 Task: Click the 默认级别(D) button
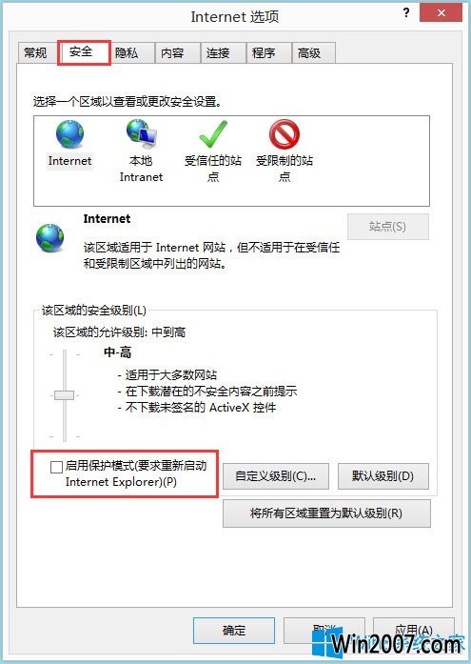pos(383,476)
